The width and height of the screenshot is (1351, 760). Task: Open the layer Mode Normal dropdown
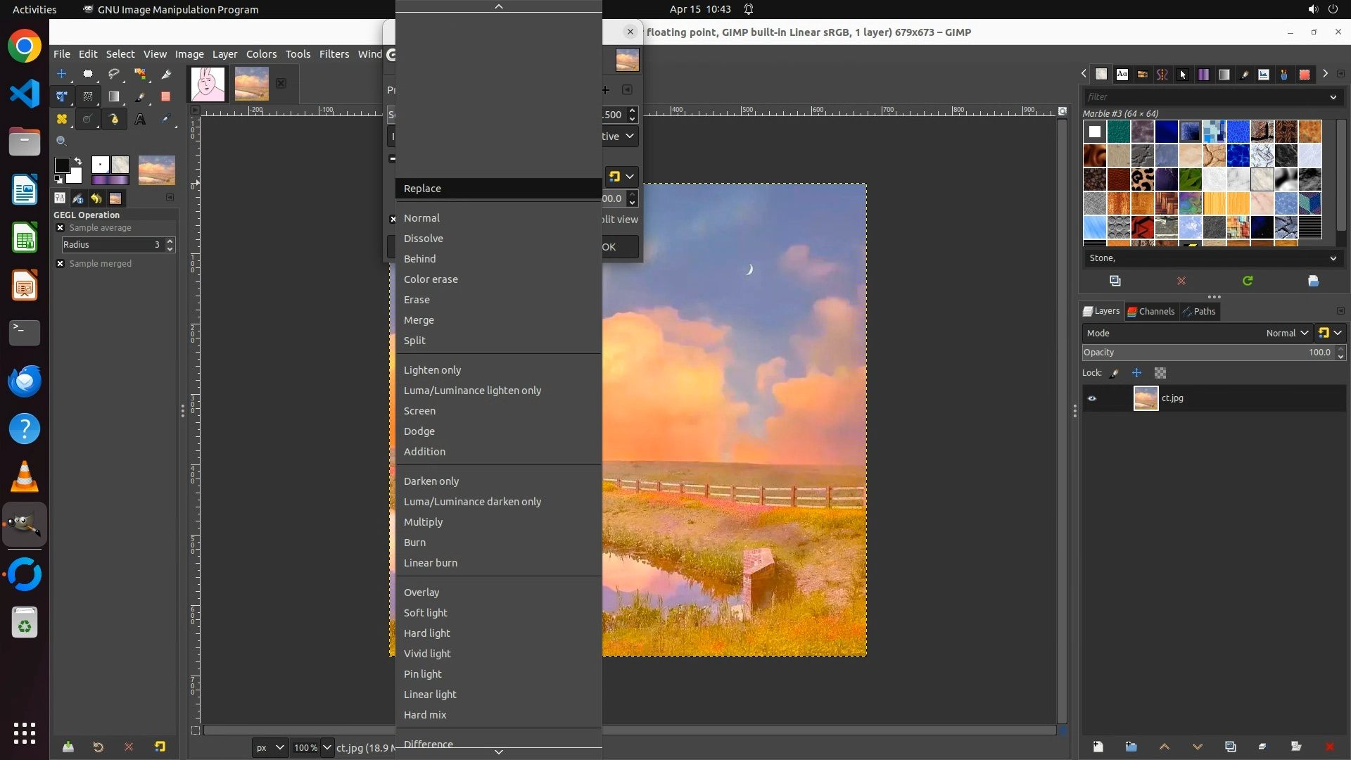point(1286,333)
